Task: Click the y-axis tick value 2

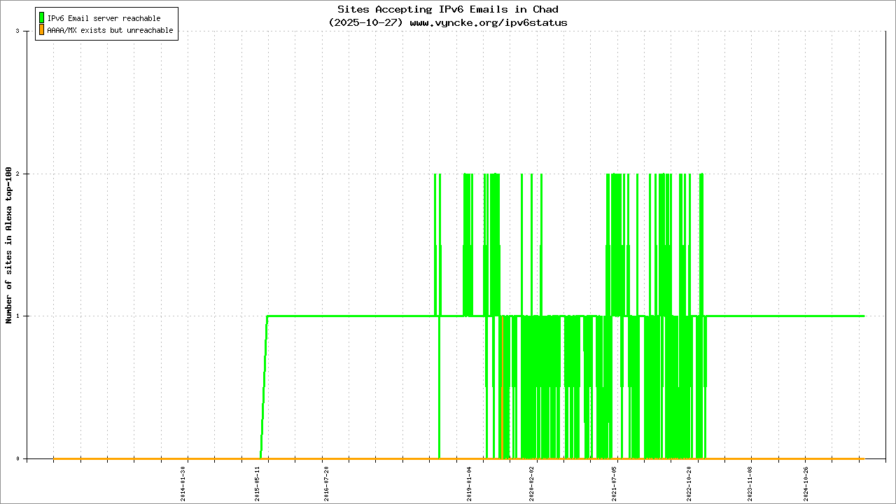Action: [x=26, y=174]
